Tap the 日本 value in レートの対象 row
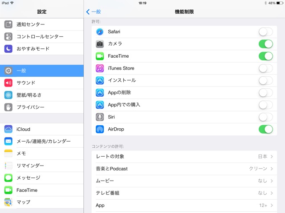285x213 pixels. click(263, 157)
